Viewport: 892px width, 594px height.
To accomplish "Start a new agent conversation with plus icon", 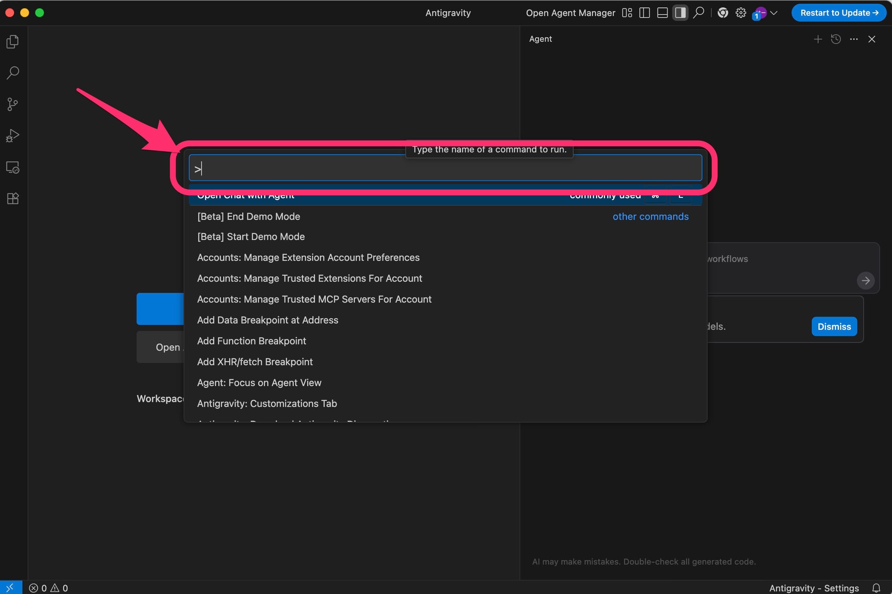I will click(x=818, y=39).
